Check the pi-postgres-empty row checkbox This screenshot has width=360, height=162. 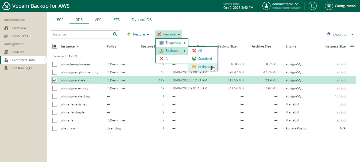[55, 88]
